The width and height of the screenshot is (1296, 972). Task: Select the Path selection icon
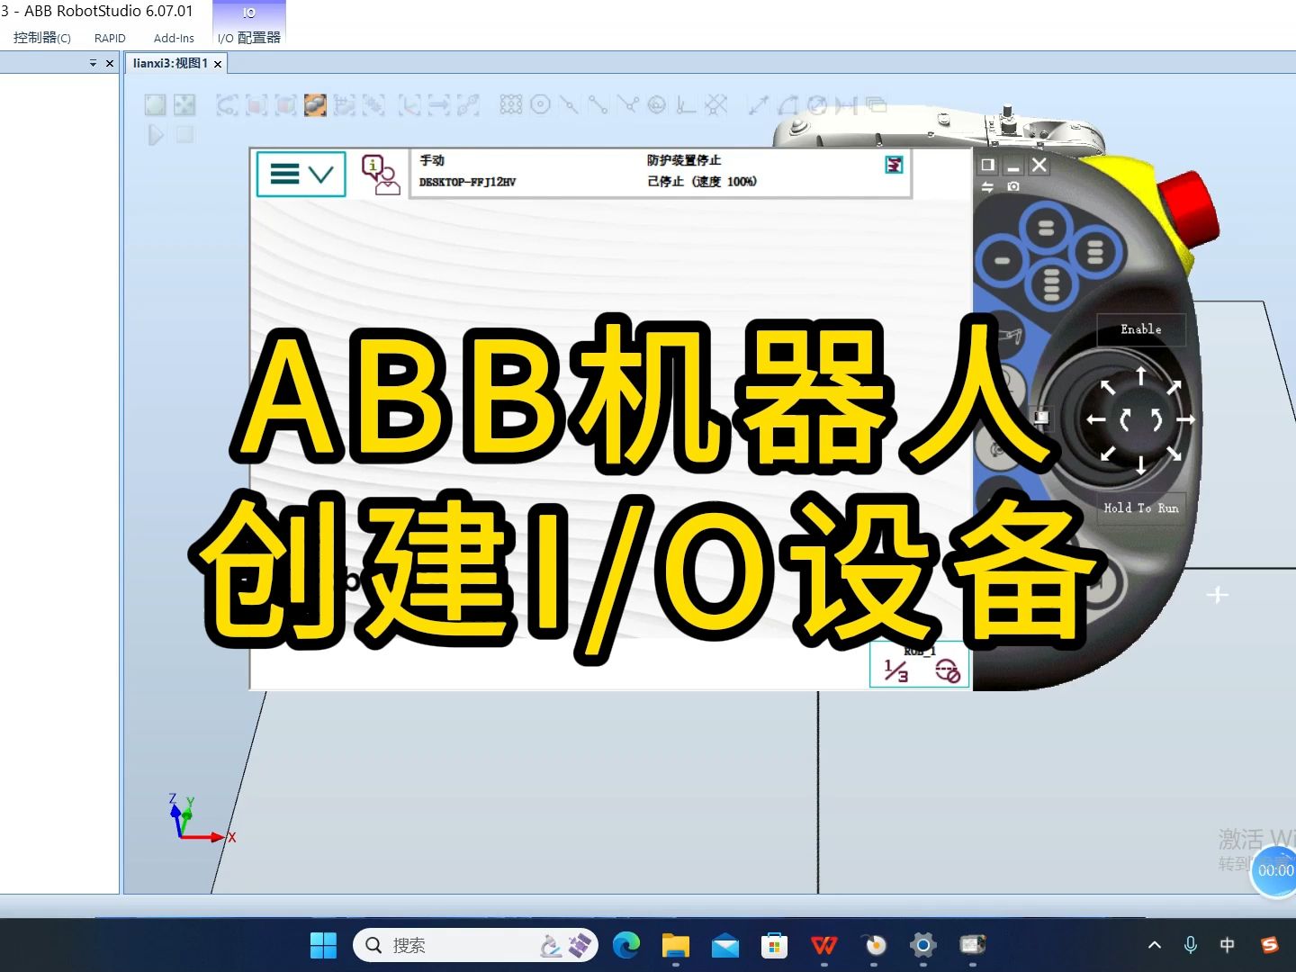click(x=468, y=105)
